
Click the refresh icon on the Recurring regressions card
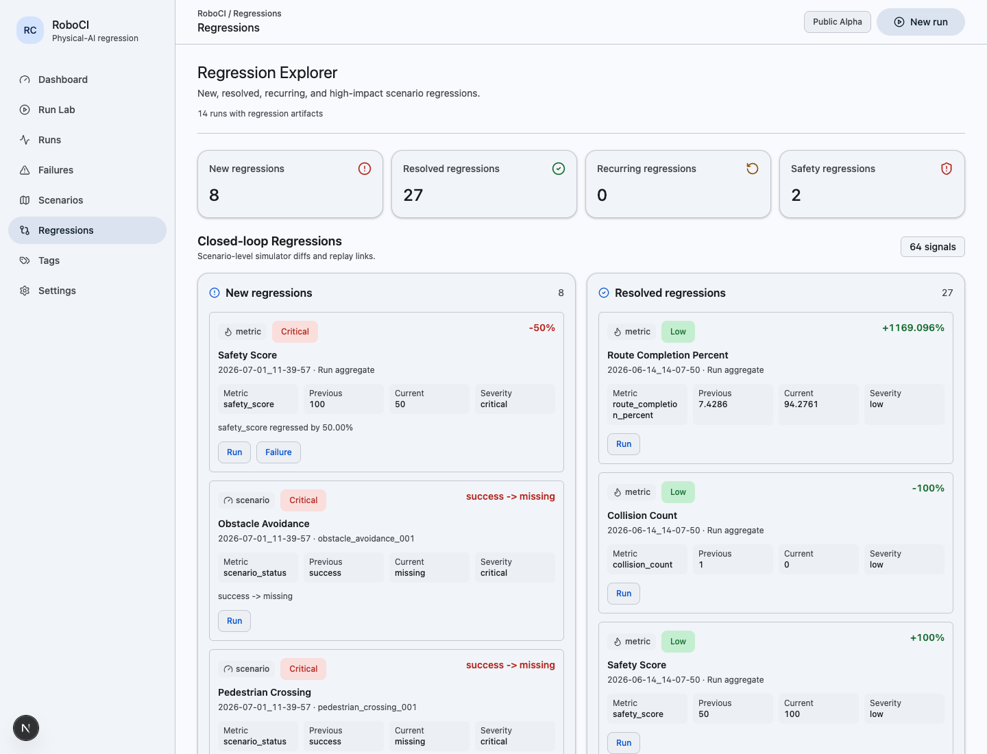[753, 169]
